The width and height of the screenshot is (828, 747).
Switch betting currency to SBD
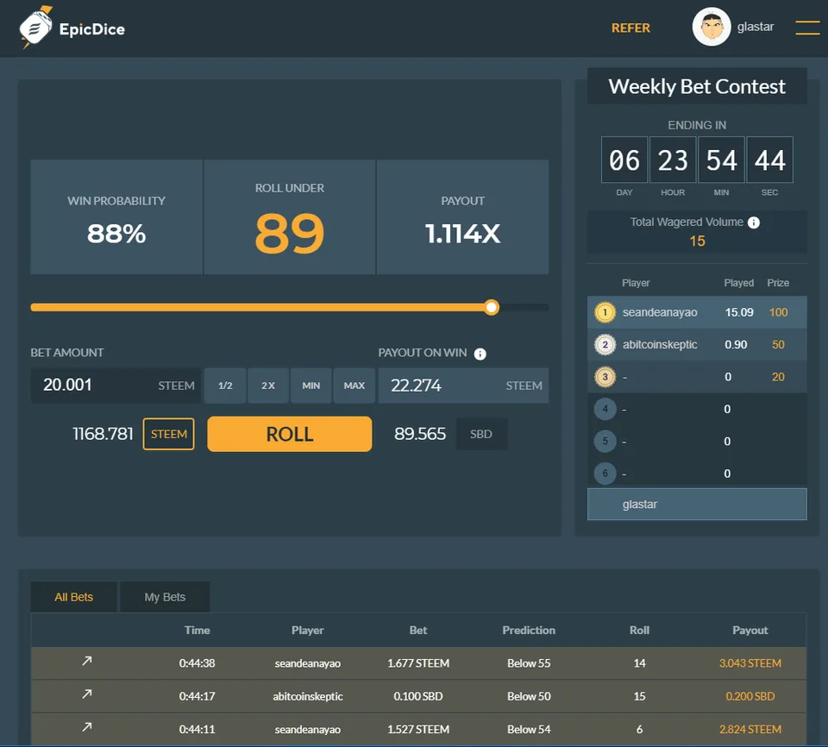point(481,434)
